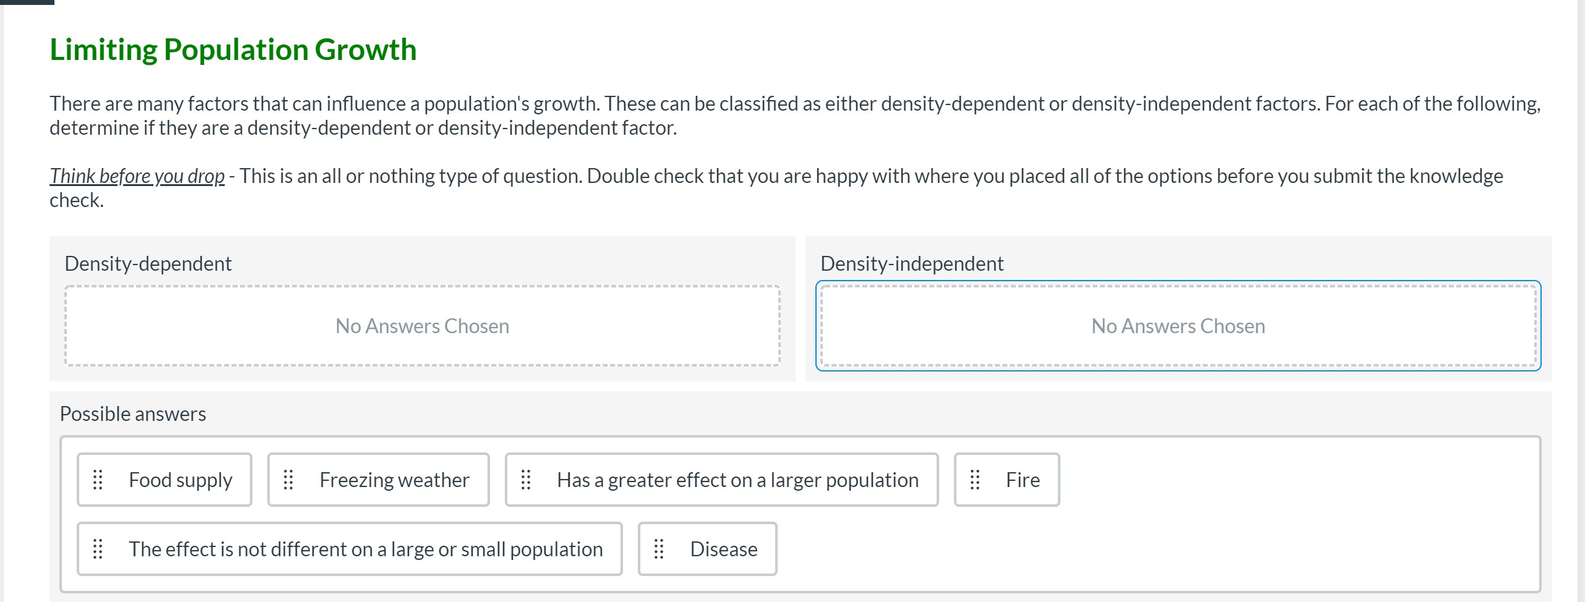Click the drag handle on the larger population option

(x=527, y=480)
